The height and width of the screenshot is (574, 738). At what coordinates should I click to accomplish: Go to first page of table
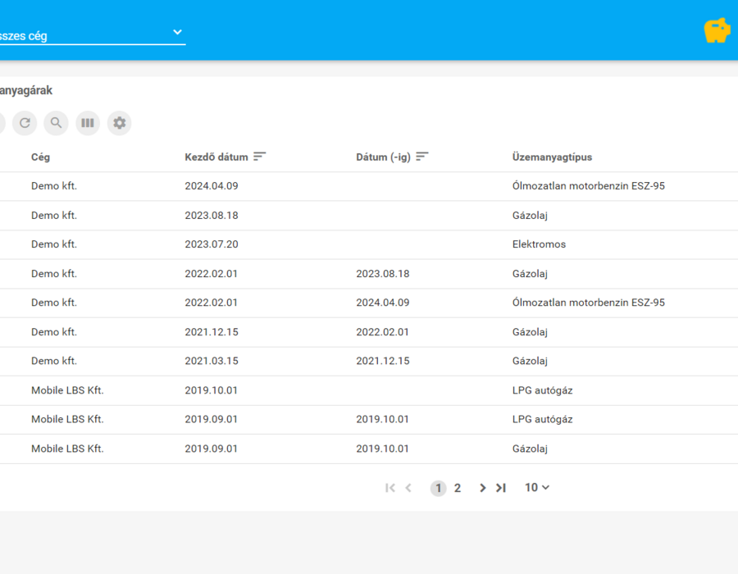[390, 488]
